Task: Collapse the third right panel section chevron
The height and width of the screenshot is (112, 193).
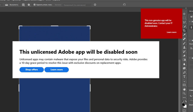Action: 190,58
